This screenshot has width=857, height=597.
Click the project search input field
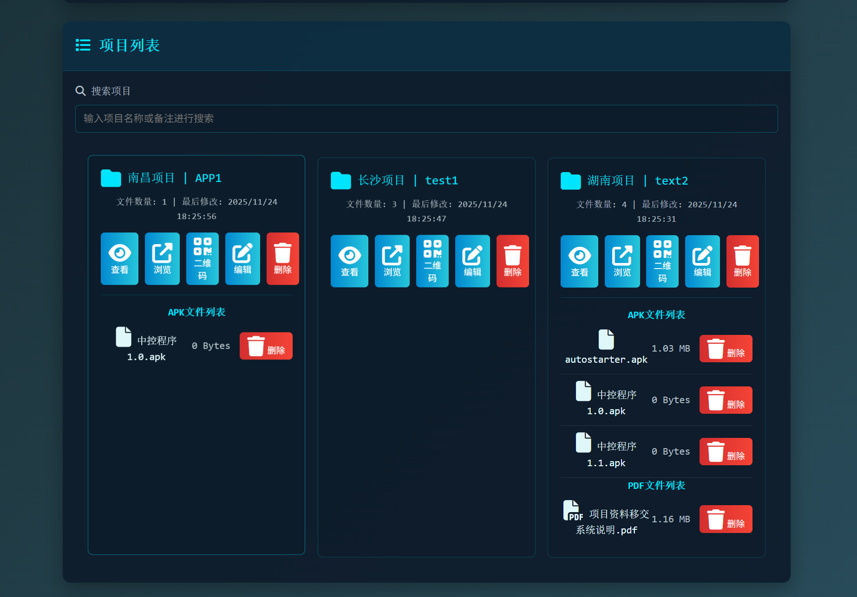(426, 119)
